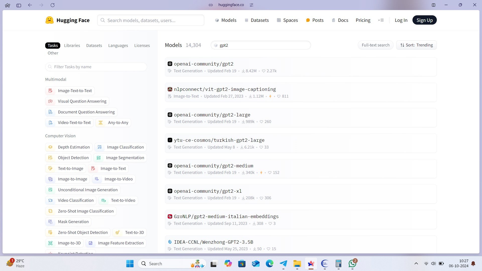Switch to the Other filter tab
The image size is (482, 271).
pos(53,53)
